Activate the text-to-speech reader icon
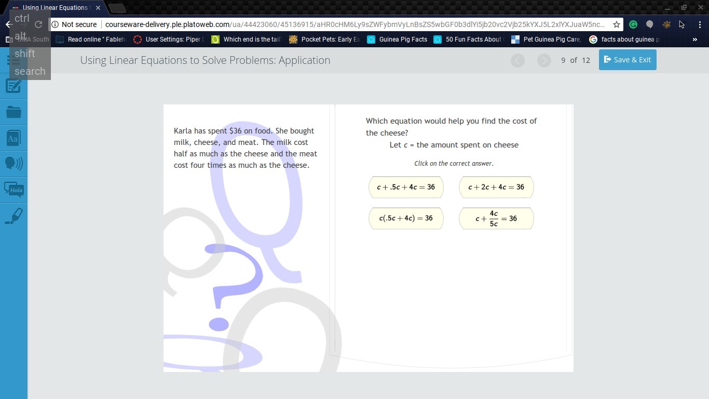 coord(13,164)
